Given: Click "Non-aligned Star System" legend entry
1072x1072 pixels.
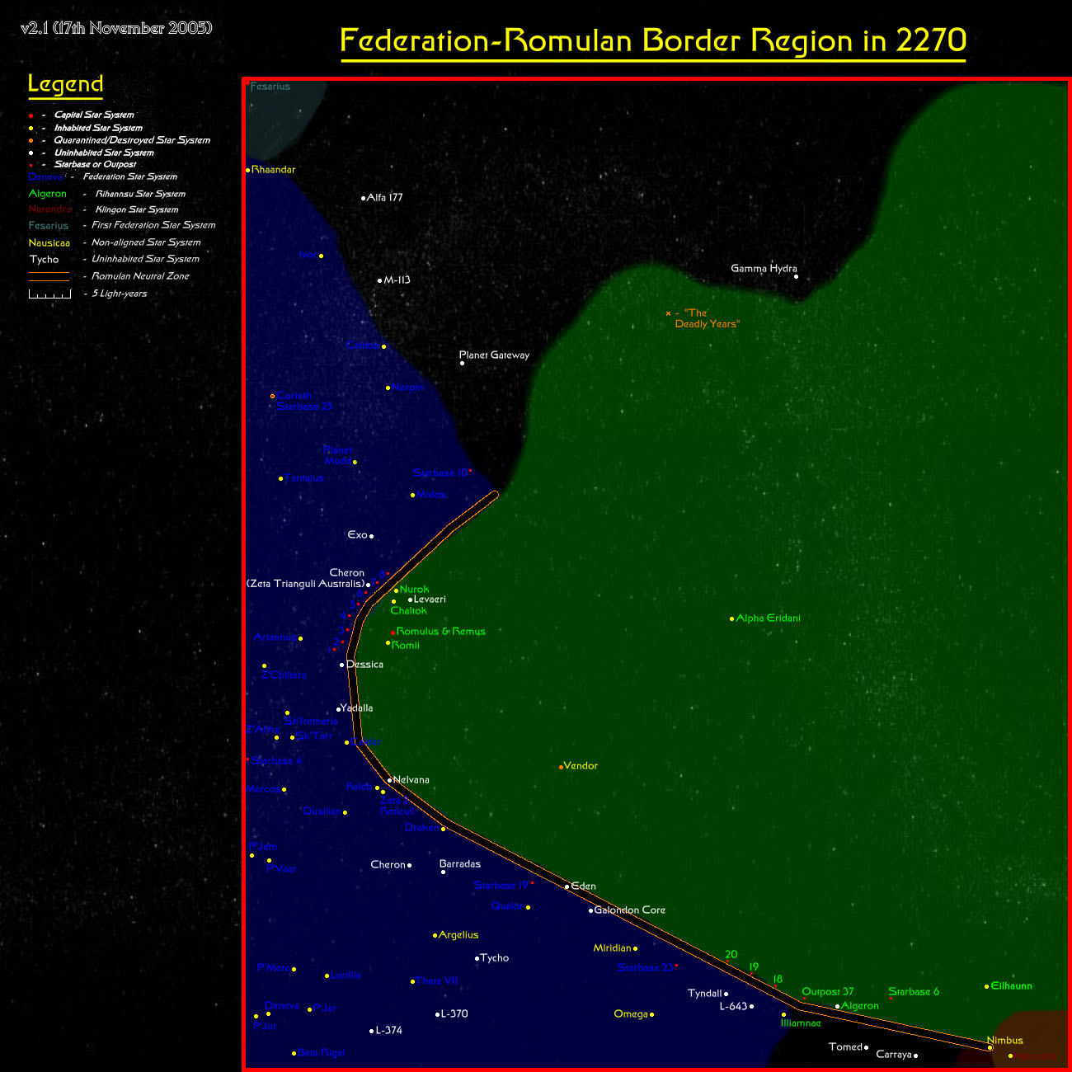Looking at the screenshot, I should point(146,242).
